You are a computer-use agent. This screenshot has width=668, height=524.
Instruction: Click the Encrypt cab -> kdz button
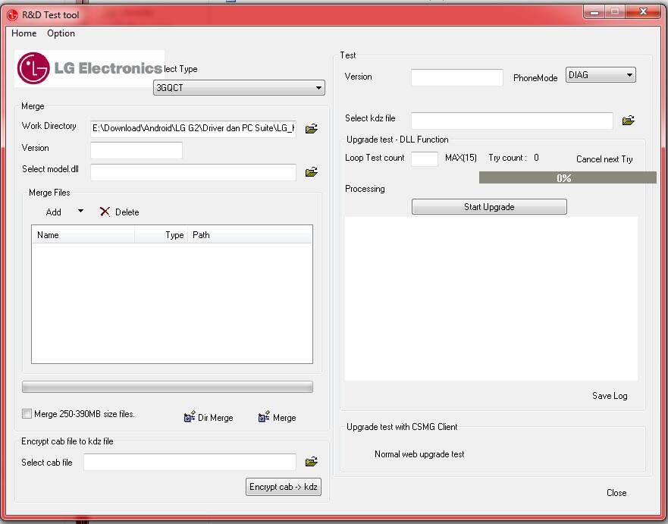coord(284,487)
